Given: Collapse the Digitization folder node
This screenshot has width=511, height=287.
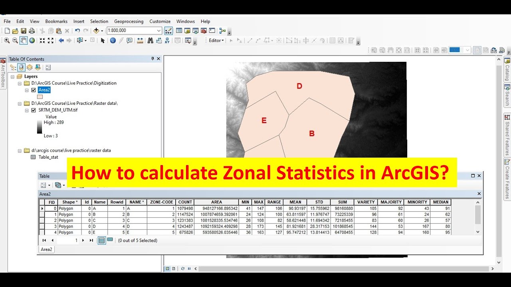Looking at the screenshot, I should [x=20, y=83].
